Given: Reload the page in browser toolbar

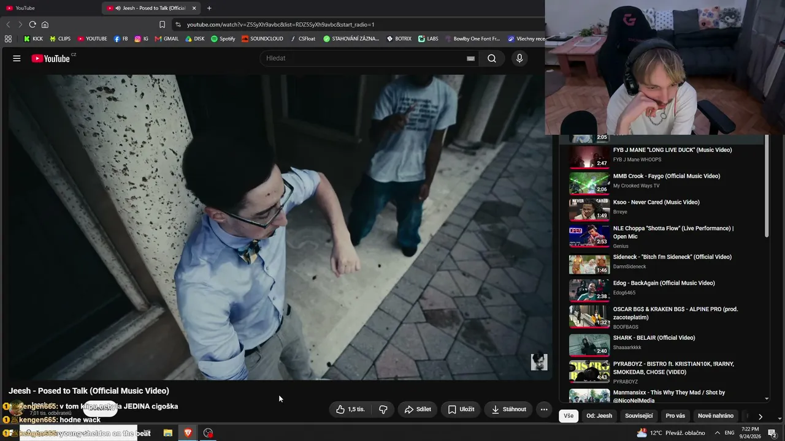Looking at the screenshot, I should [33, 24].
